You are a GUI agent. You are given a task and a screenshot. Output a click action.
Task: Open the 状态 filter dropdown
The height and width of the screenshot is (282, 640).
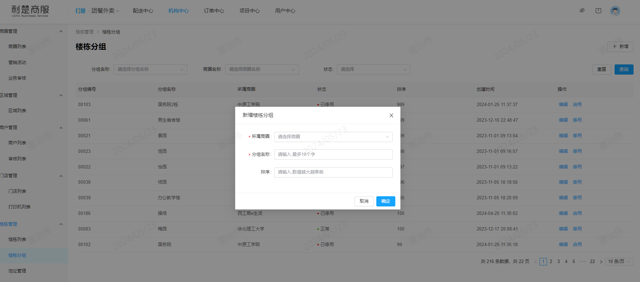pyautogui.click(x=374, y=69)
